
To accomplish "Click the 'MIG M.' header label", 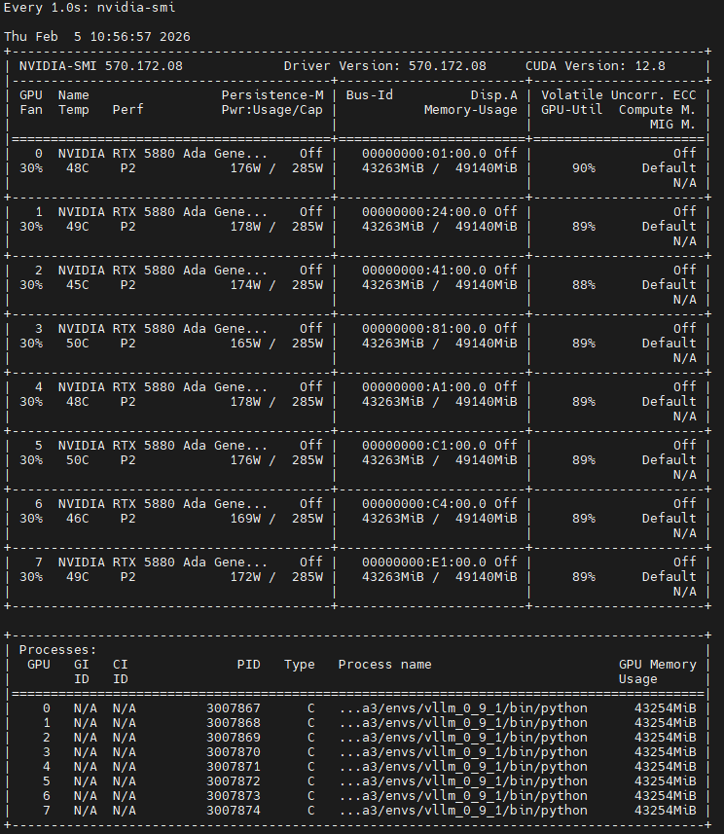I will coord(673,125).
